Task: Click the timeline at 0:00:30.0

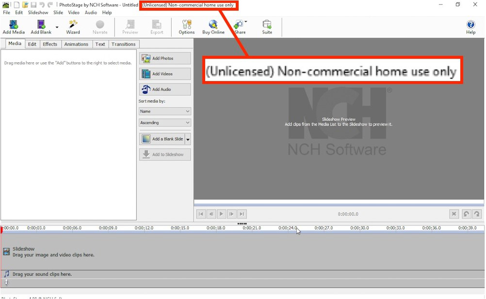Action: 359,228
